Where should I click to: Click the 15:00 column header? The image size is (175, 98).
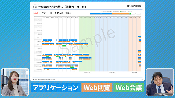pyautogui.click(x=69, y=17)
